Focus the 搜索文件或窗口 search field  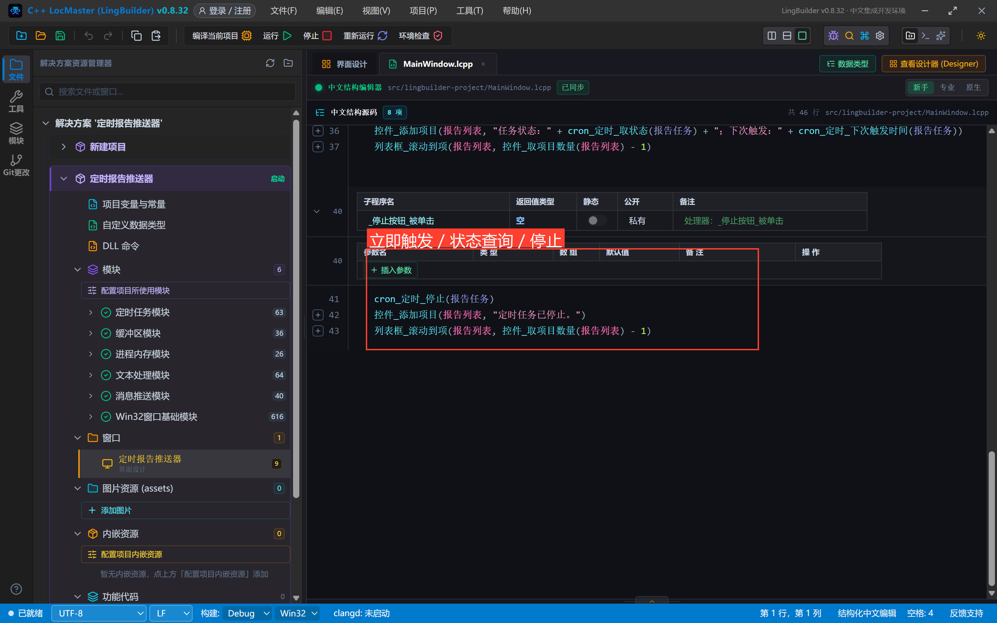(167, 91)
